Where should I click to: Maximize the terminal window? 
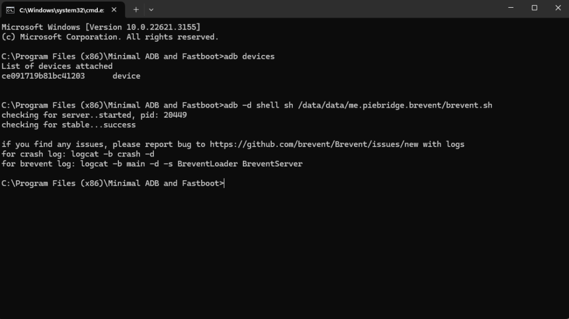coord(535,8)
